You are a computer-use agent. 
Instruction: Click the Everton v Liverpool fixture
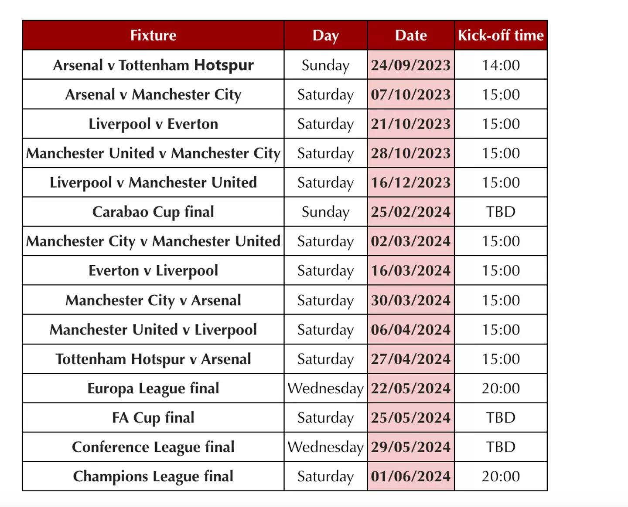pyautogui.click(x=153, y=270)
